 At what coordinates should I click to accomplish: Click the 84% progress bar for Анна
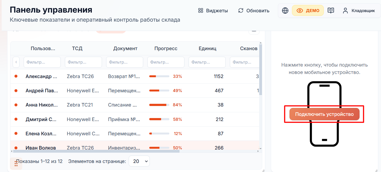pos(159,105)
